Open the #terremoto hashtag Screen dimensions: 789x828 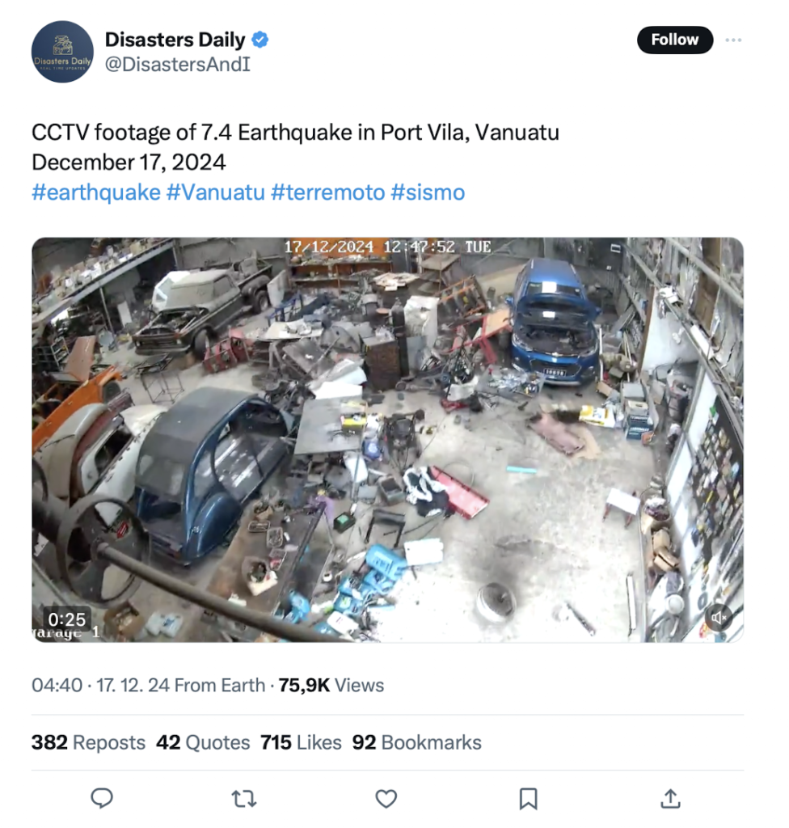(328, 192)
